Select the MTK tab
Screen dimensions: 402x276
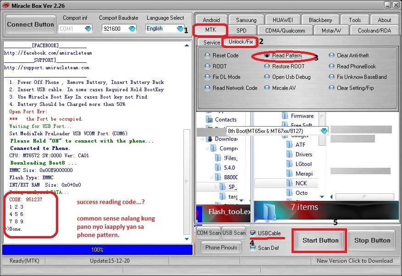(211, 30)
